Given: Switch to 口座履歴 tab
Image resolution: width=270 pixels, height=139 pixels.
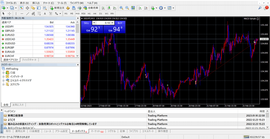Looking at the screenshot, I should pyautogui.click(x=34, y=131).
